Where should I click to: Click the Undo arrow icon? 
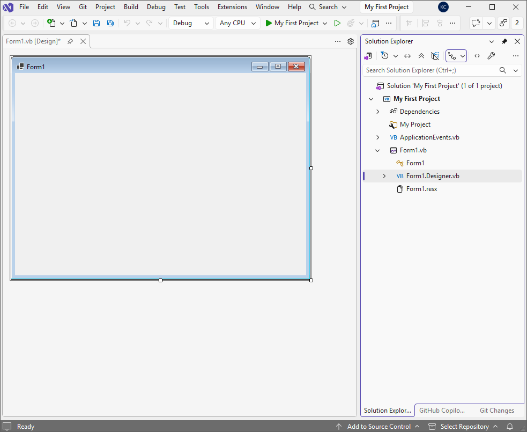pyautogui.click(x=127, y=23)
